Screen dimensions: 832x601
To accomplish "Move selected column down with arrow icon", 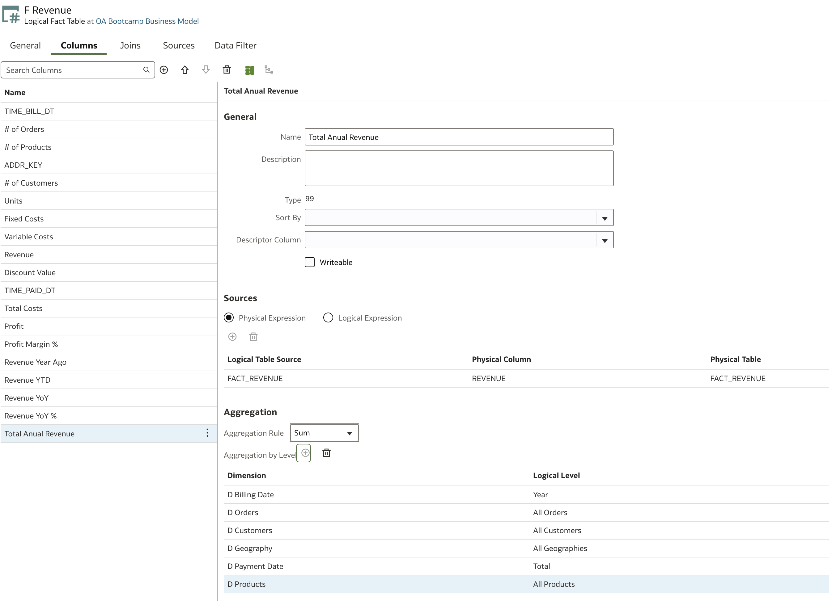I will [206, 70].
